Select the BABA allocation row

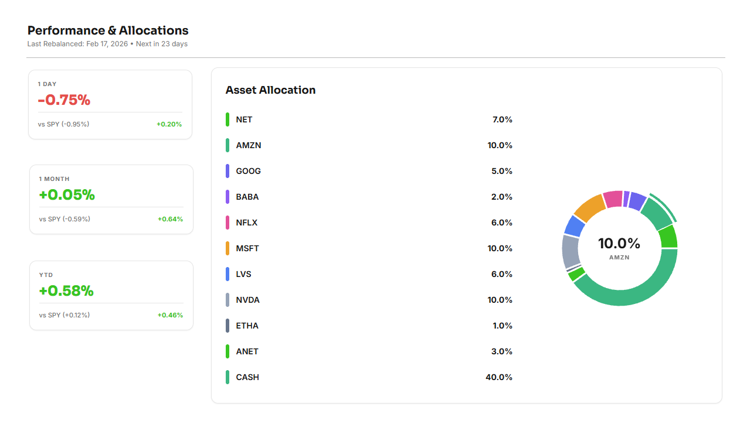pos(369,197)
